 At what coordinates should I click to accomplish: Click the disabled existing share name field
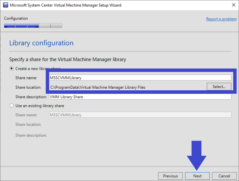pos(140,115)
